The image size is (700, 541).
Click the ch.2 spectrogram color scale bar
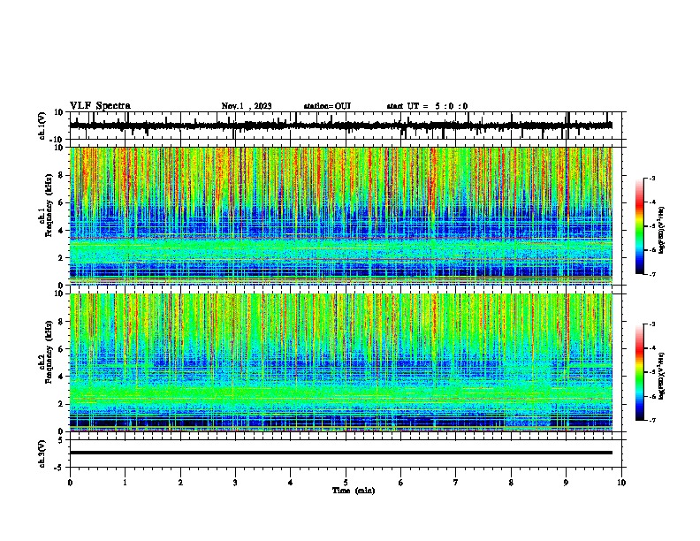640,372
